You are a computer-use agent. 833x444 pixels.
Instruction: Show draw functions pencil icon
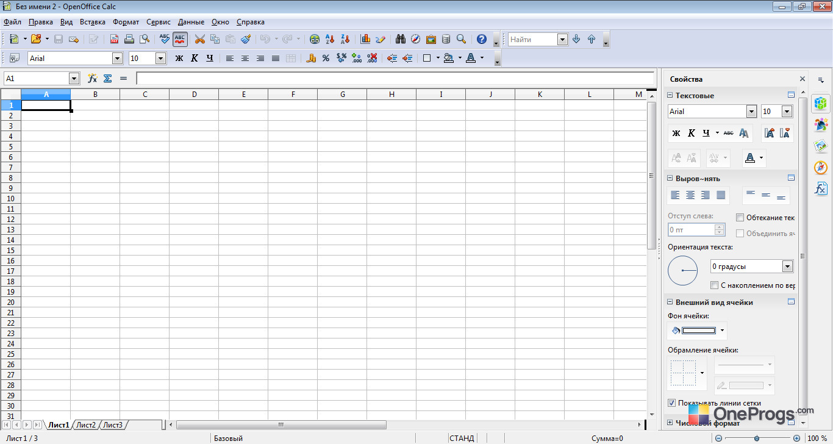click(381, 39)
